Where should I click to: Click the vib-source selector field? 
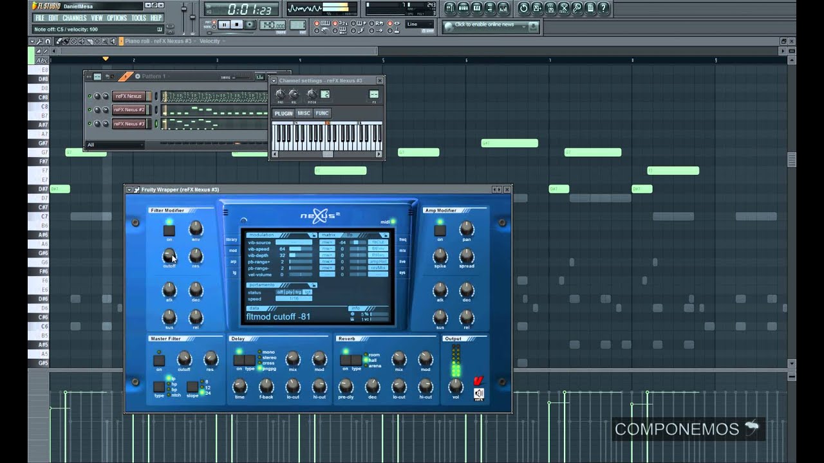click(x=294, y=242)
